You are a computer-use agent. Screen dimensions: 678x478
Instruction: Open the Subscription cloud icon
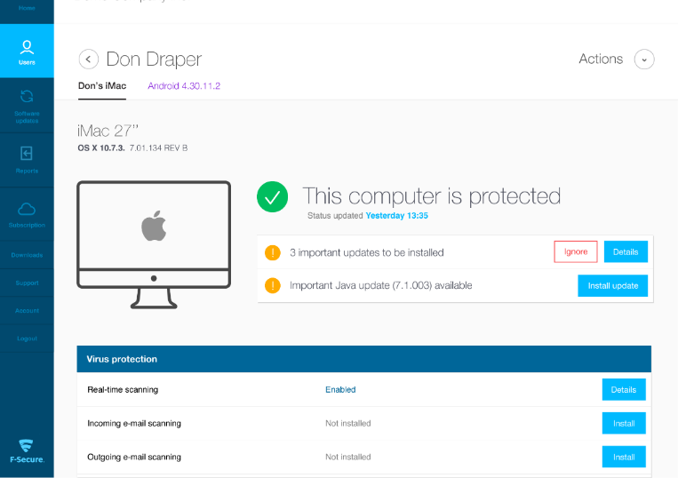tap(27, 209)
